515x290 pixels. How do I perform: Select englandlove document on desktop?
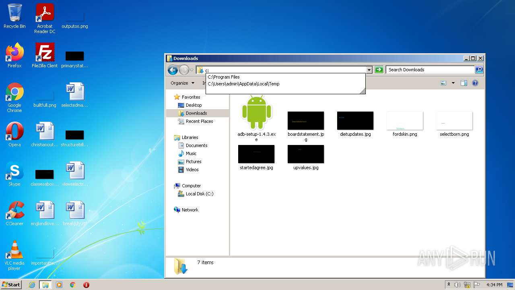pyautogui.click(x=45, y=213)
